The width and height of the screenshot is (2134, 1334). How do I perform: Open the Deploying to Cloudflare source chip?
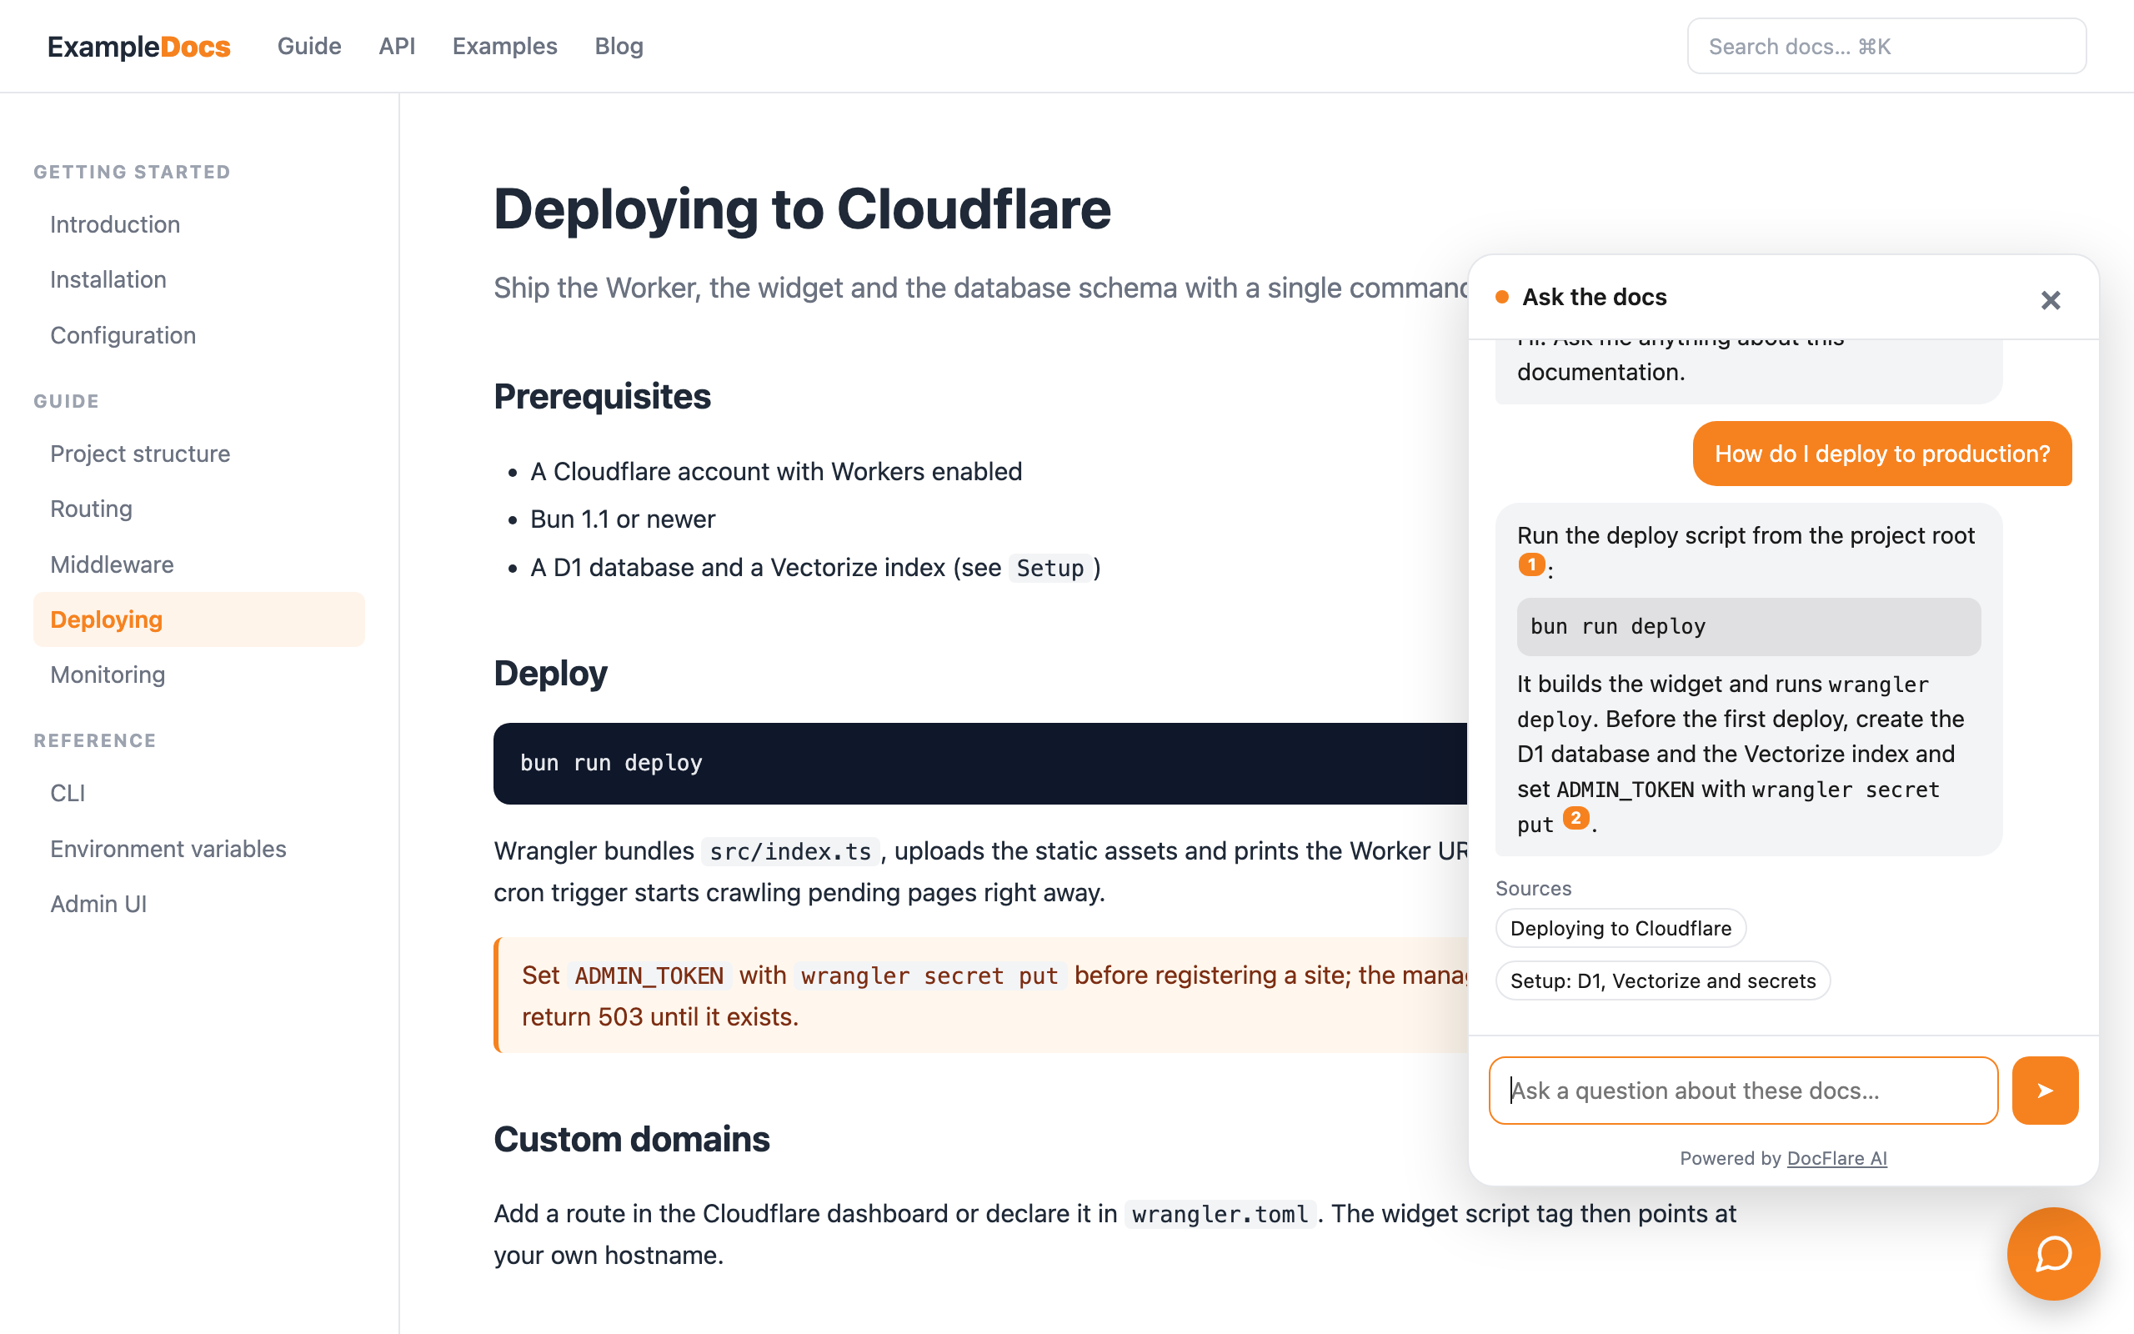click(1620, 928)
